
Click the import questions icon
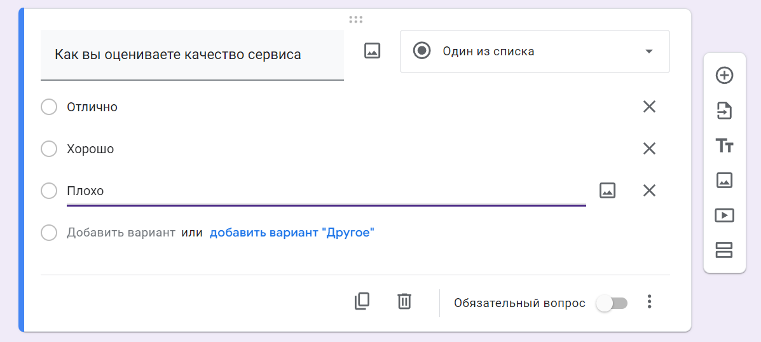click(724, 111)
